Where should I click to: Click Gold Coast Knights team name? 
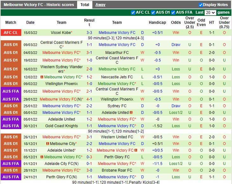61,126
